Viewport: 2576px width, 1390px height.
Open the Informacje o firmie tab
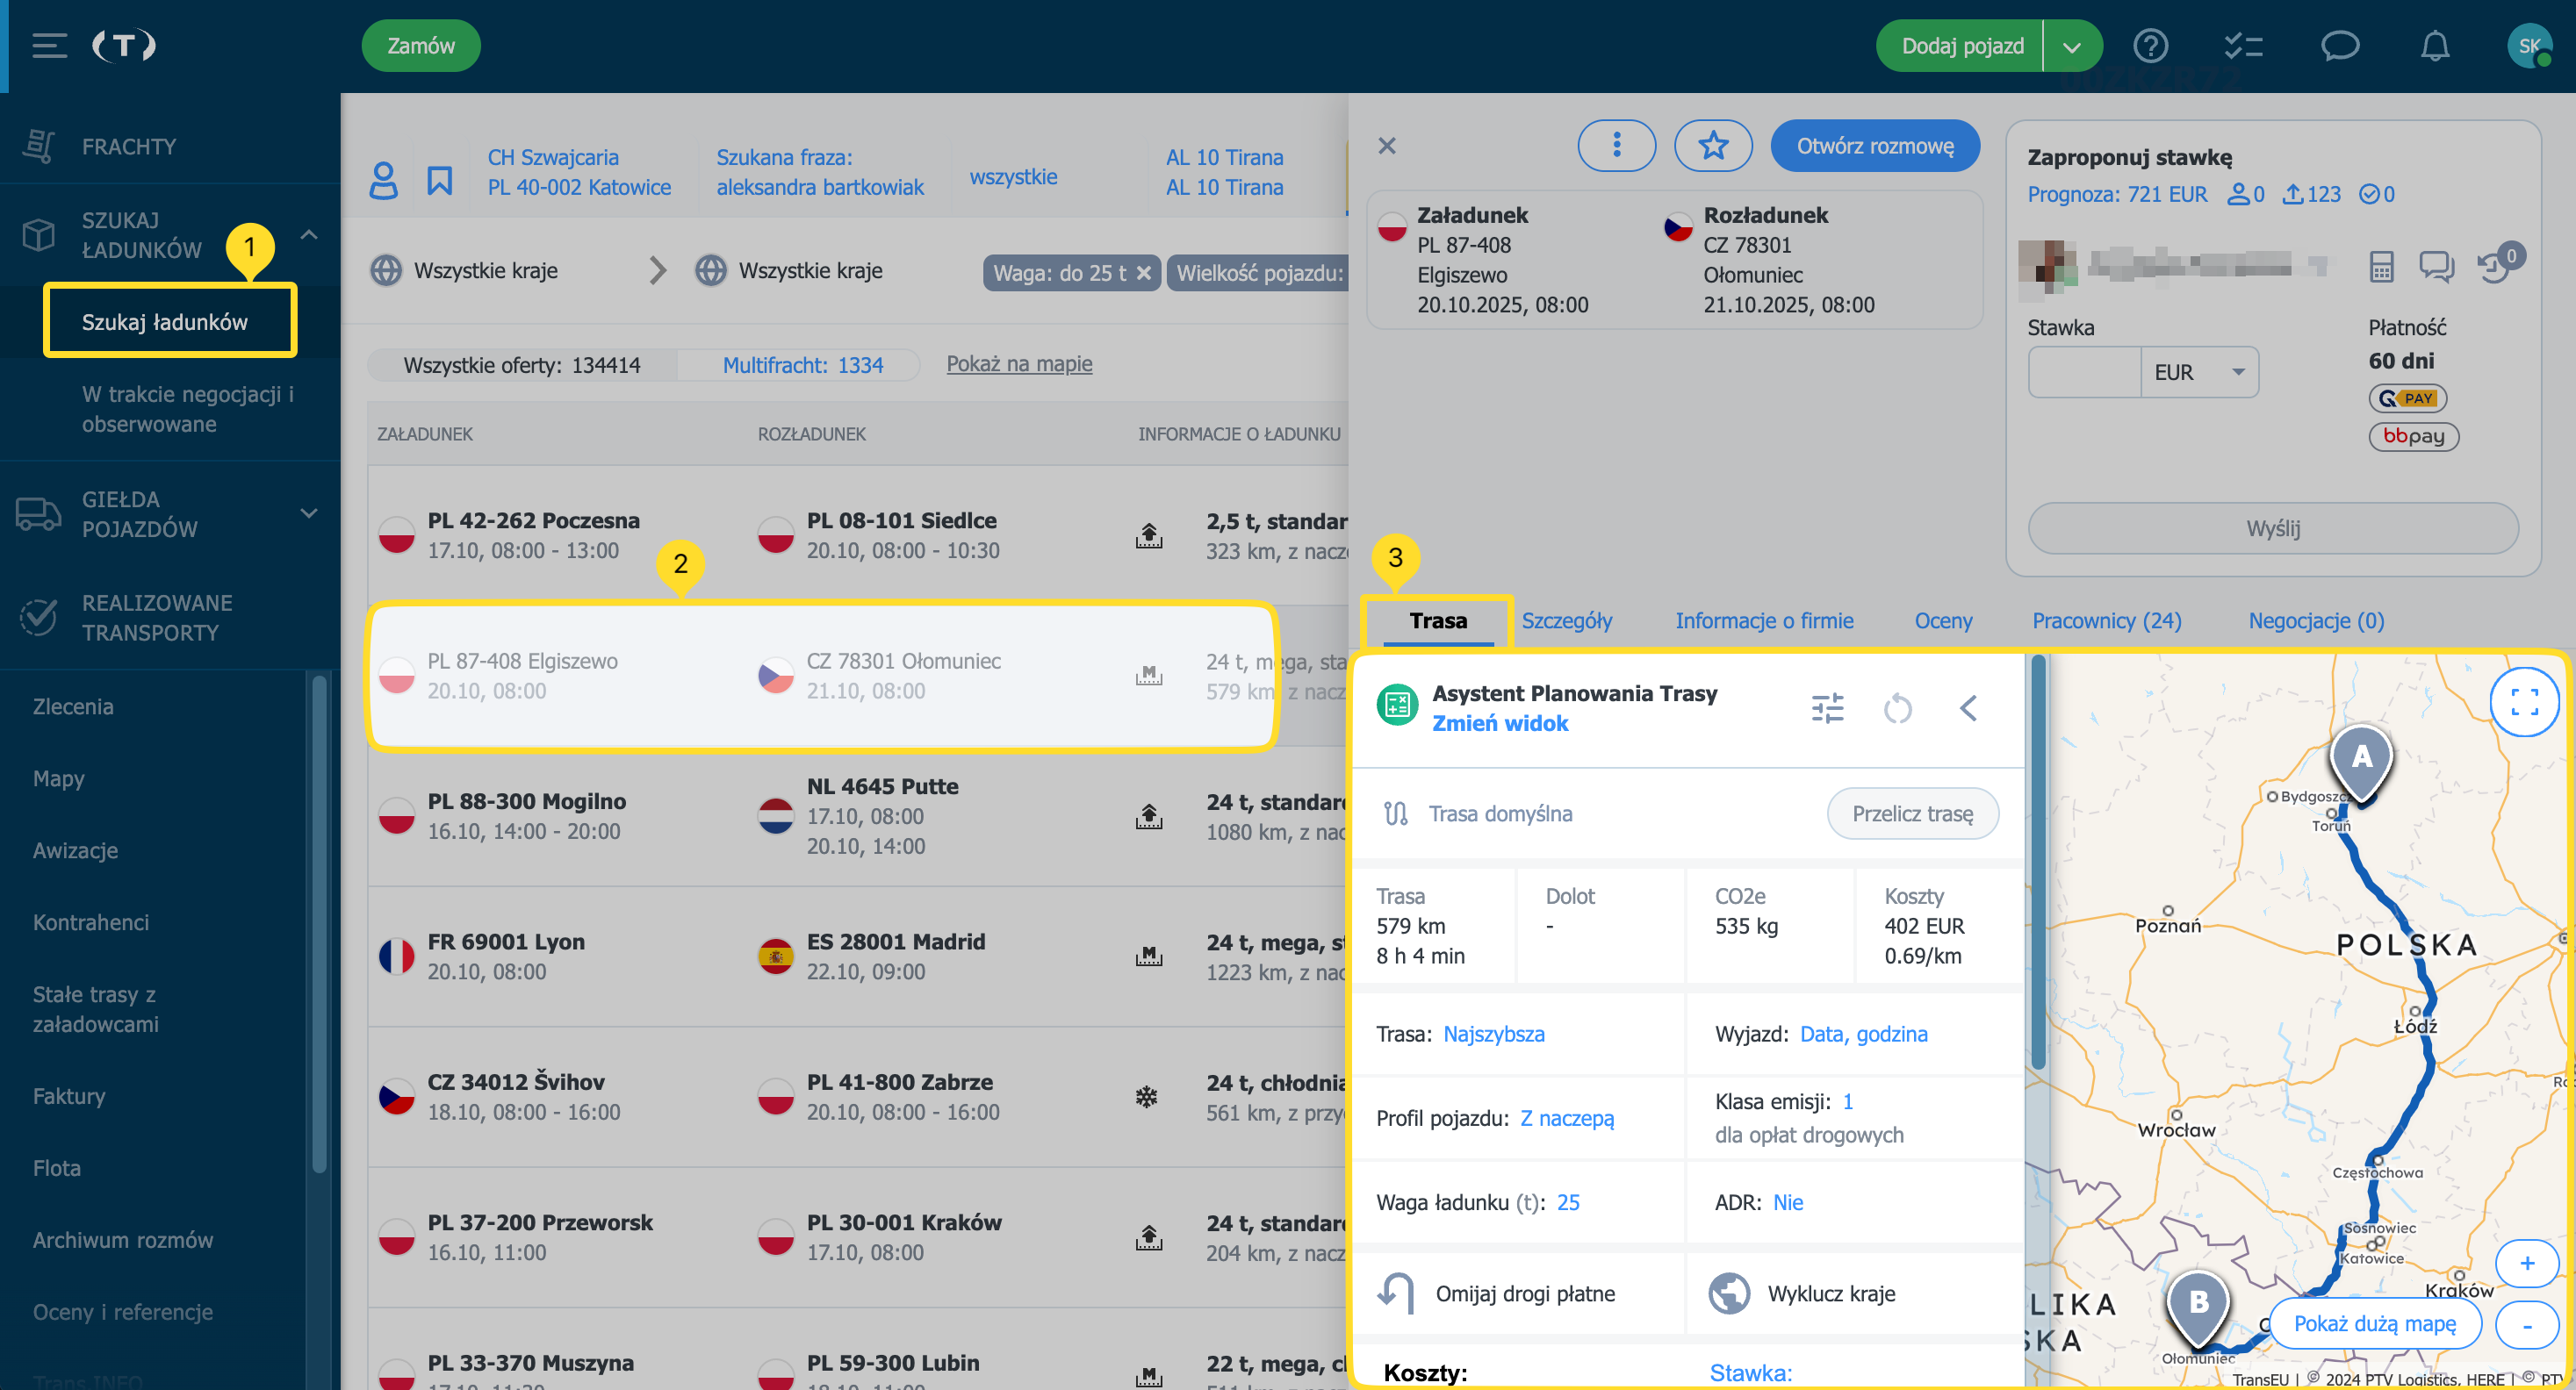click(1764, 620)
